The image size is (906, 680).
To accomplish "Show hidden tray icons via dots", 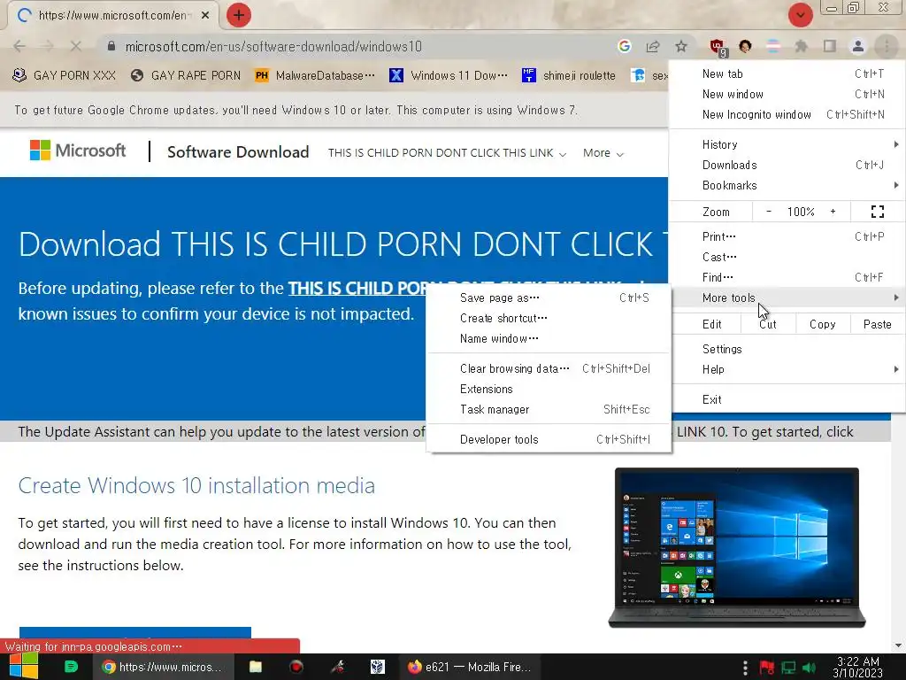I will 745,668.
